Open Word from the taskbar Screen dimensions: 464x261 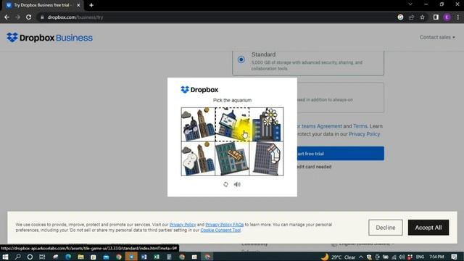[144, 257]
